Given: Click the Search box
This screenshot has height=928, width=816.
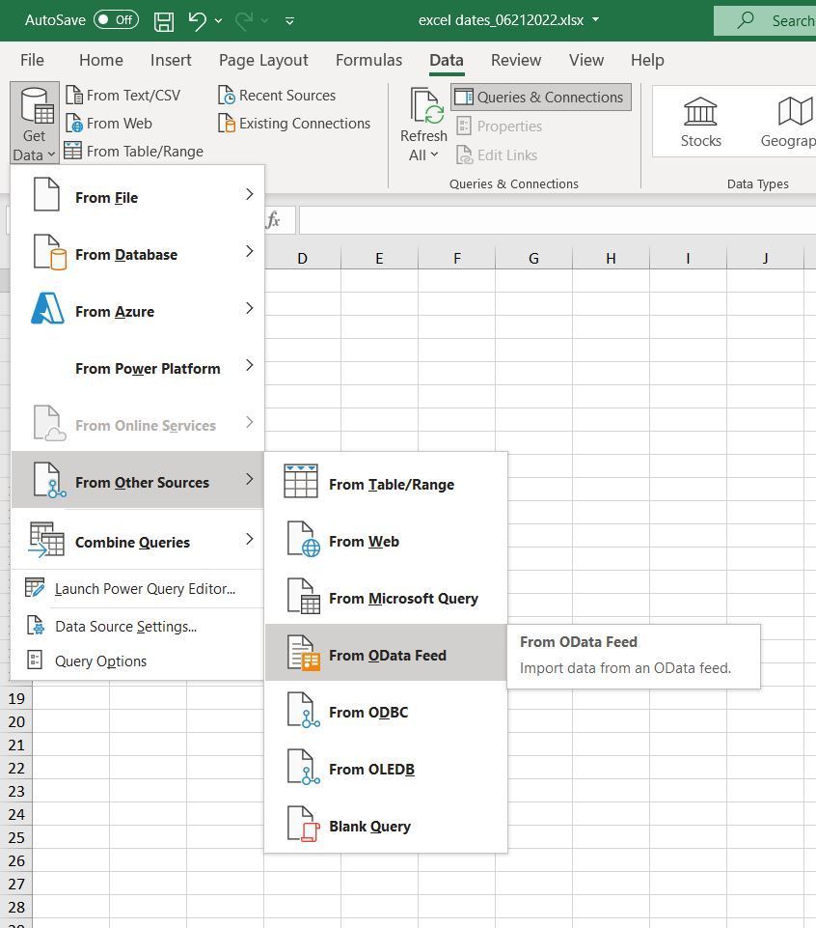Looking at the screenshot, I should 765,20.
